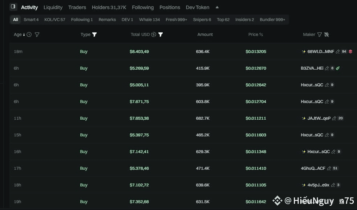Collapse the panel with the up triangle

pos(217,7)
